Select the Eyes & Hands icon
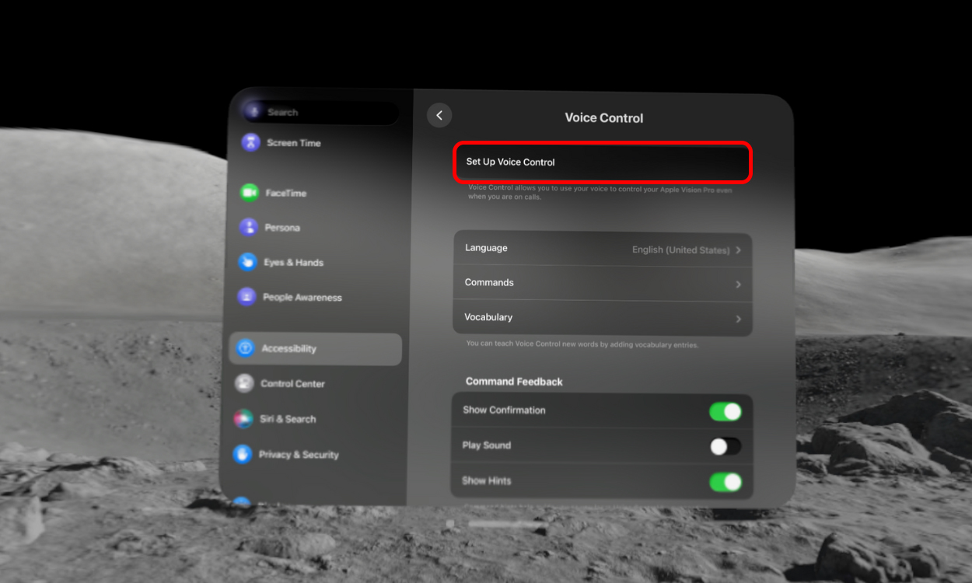 click(247, 262)
